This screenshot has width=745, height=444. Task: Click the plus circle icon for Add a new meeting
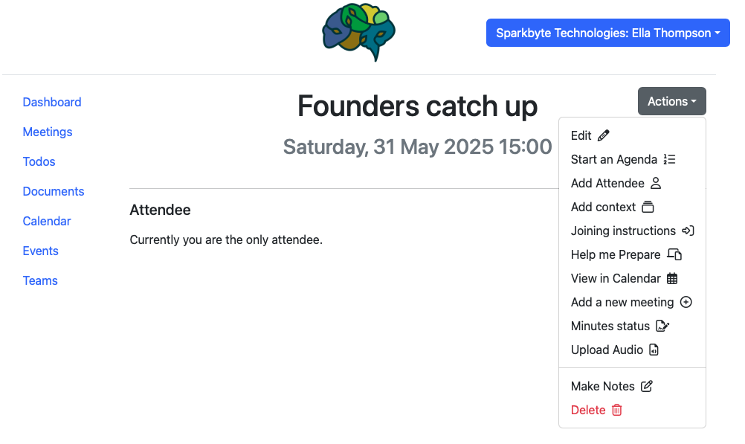pos(686,302)
